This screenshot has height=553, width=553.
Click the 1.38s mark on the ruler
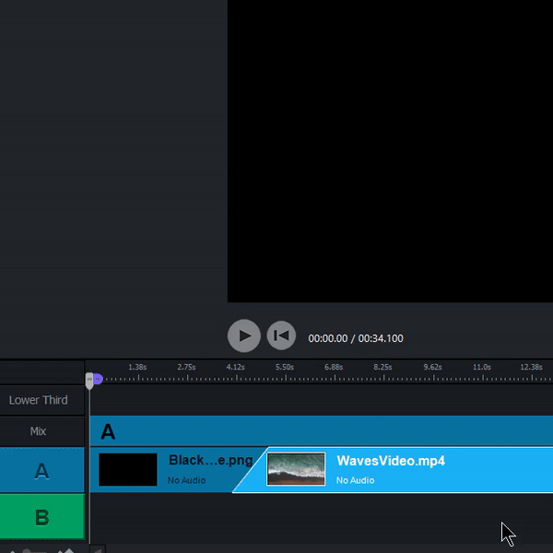[137, 367]
